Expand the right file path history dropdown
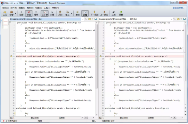 [x=171, y=19]
